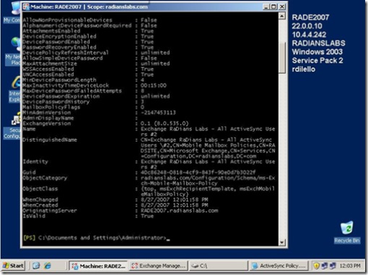This screenshot has width=368, height=275.
Task: Select the Internet Explorer desktop icon
Action: coord(14,89)
